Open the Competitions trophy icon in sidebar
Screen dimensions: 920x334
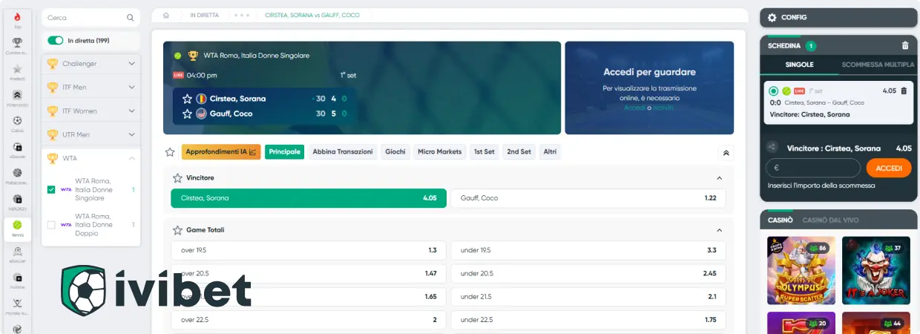17,42
